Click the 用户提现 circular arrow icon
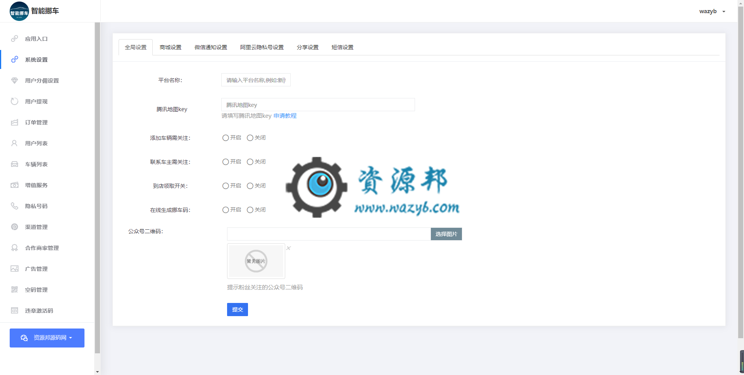The width and height of the screenshot is (744, 375). pos(14,101)
